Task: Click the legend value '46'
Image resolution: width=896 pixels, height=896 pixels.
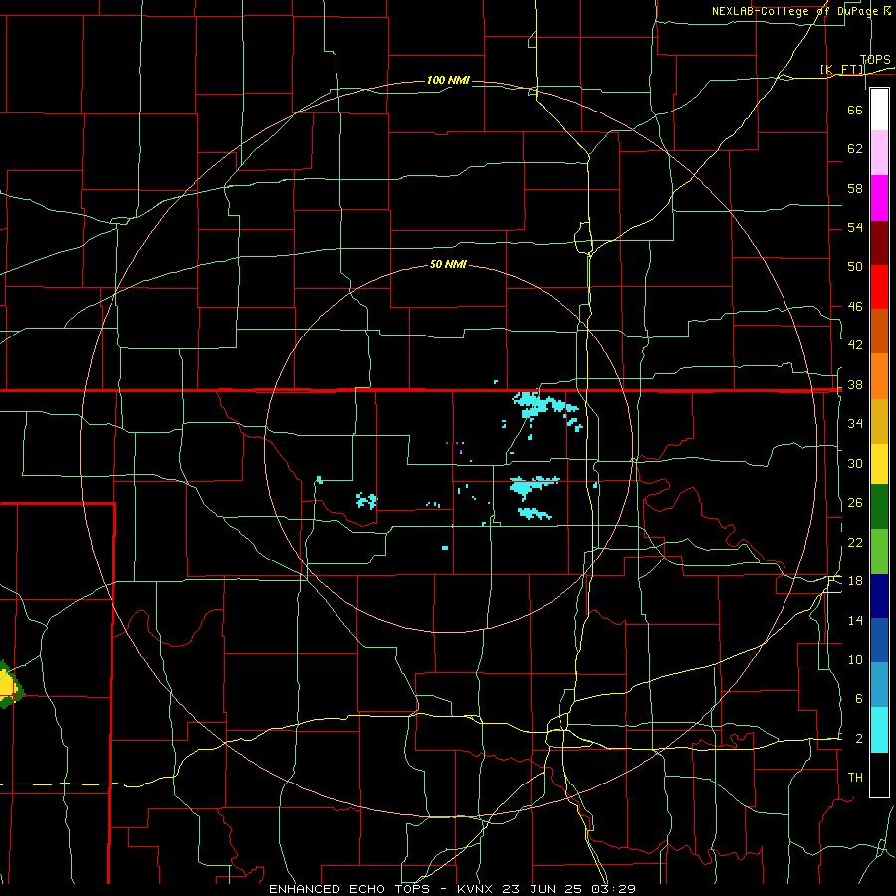Action: click(x=855, y=307)
